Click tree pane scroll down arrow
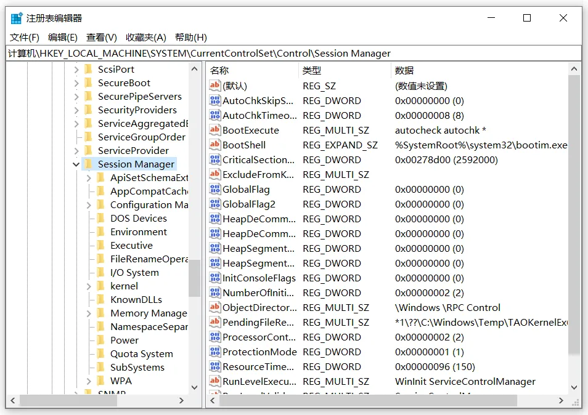This screenshot has width=588, height=415. pyautogui.click(x=194, y=387)
